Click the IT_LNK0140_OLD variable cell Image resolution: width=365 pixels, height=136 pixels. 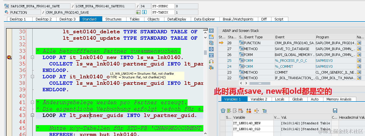click(x=253, y=129)
